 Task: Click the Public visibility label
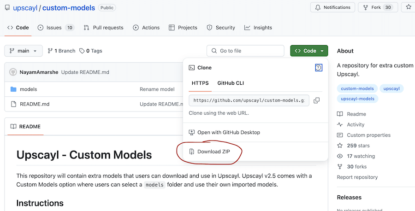[x=107, y=8]
